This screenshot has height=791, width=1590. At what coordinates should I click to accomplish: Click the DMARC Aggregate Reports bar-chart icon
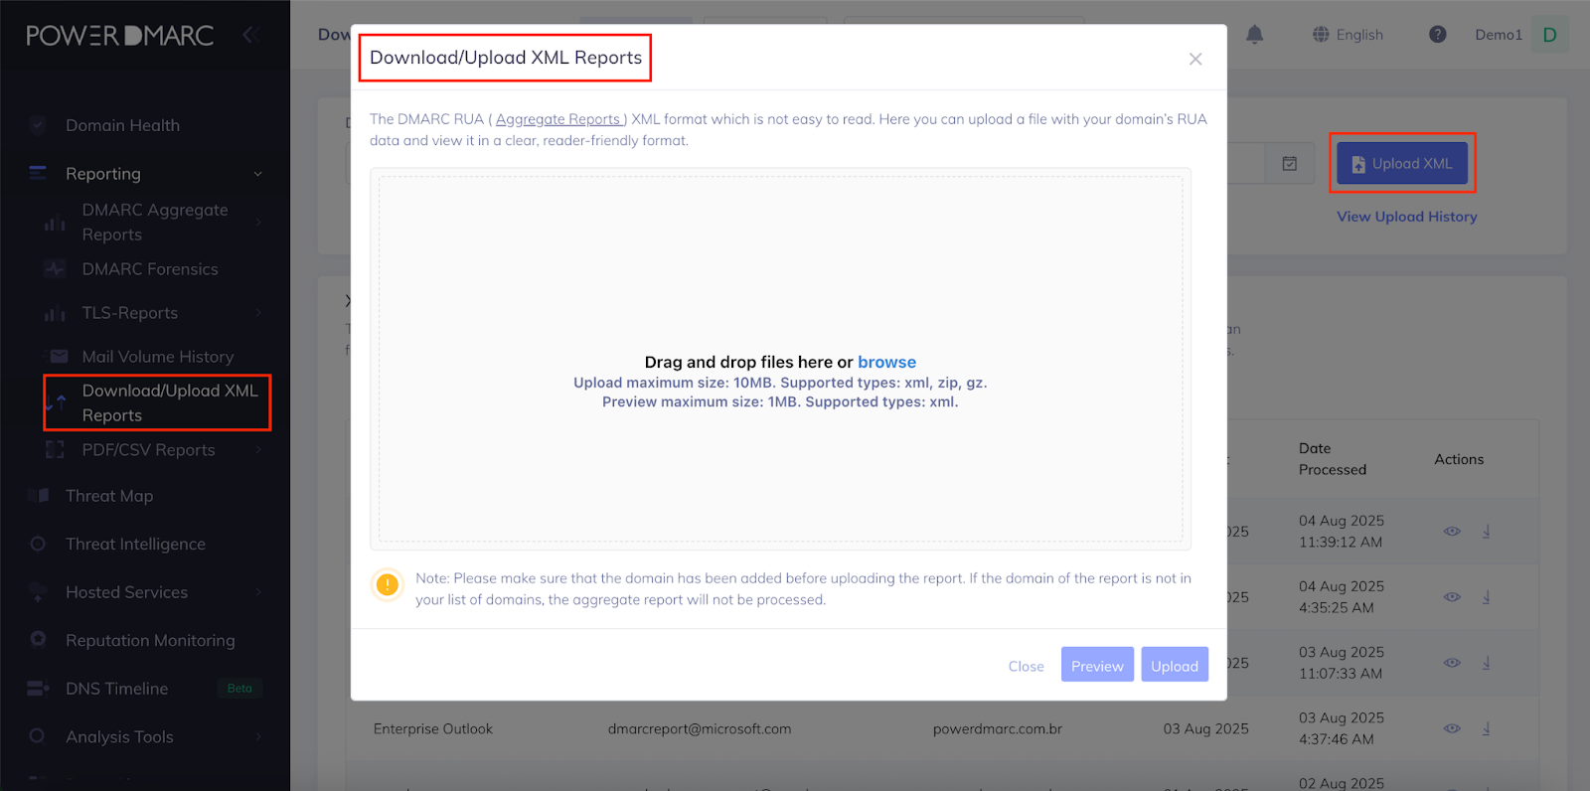tap(55, 223)
